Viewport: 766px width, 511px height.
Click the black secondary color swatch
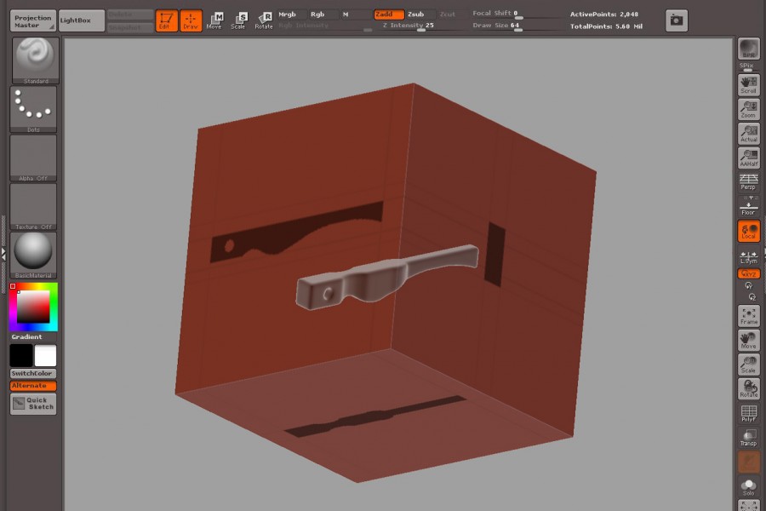point(21,355)
